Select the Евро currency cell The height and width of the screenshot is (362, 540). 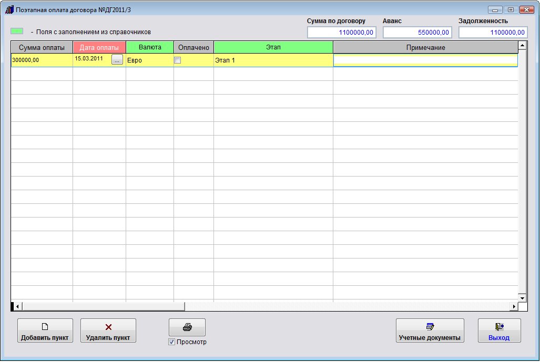pyautogui.click(x=150, y=60)
